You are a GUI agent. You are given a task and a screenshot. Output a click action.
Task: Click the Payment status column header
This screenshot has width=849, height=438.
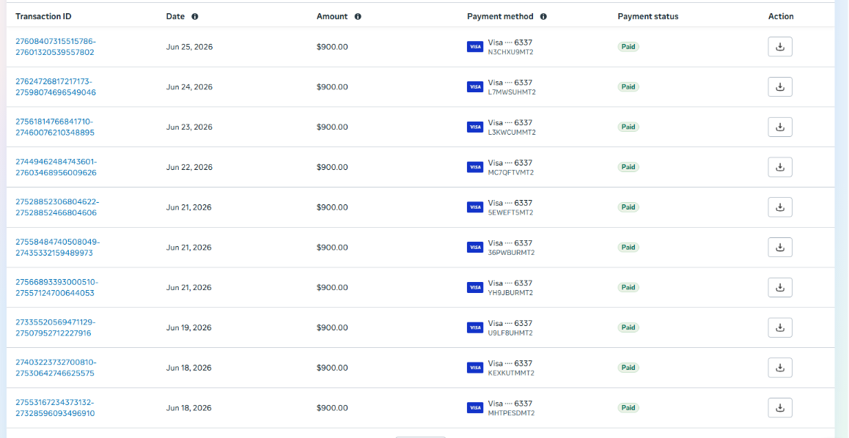point(648,16)
